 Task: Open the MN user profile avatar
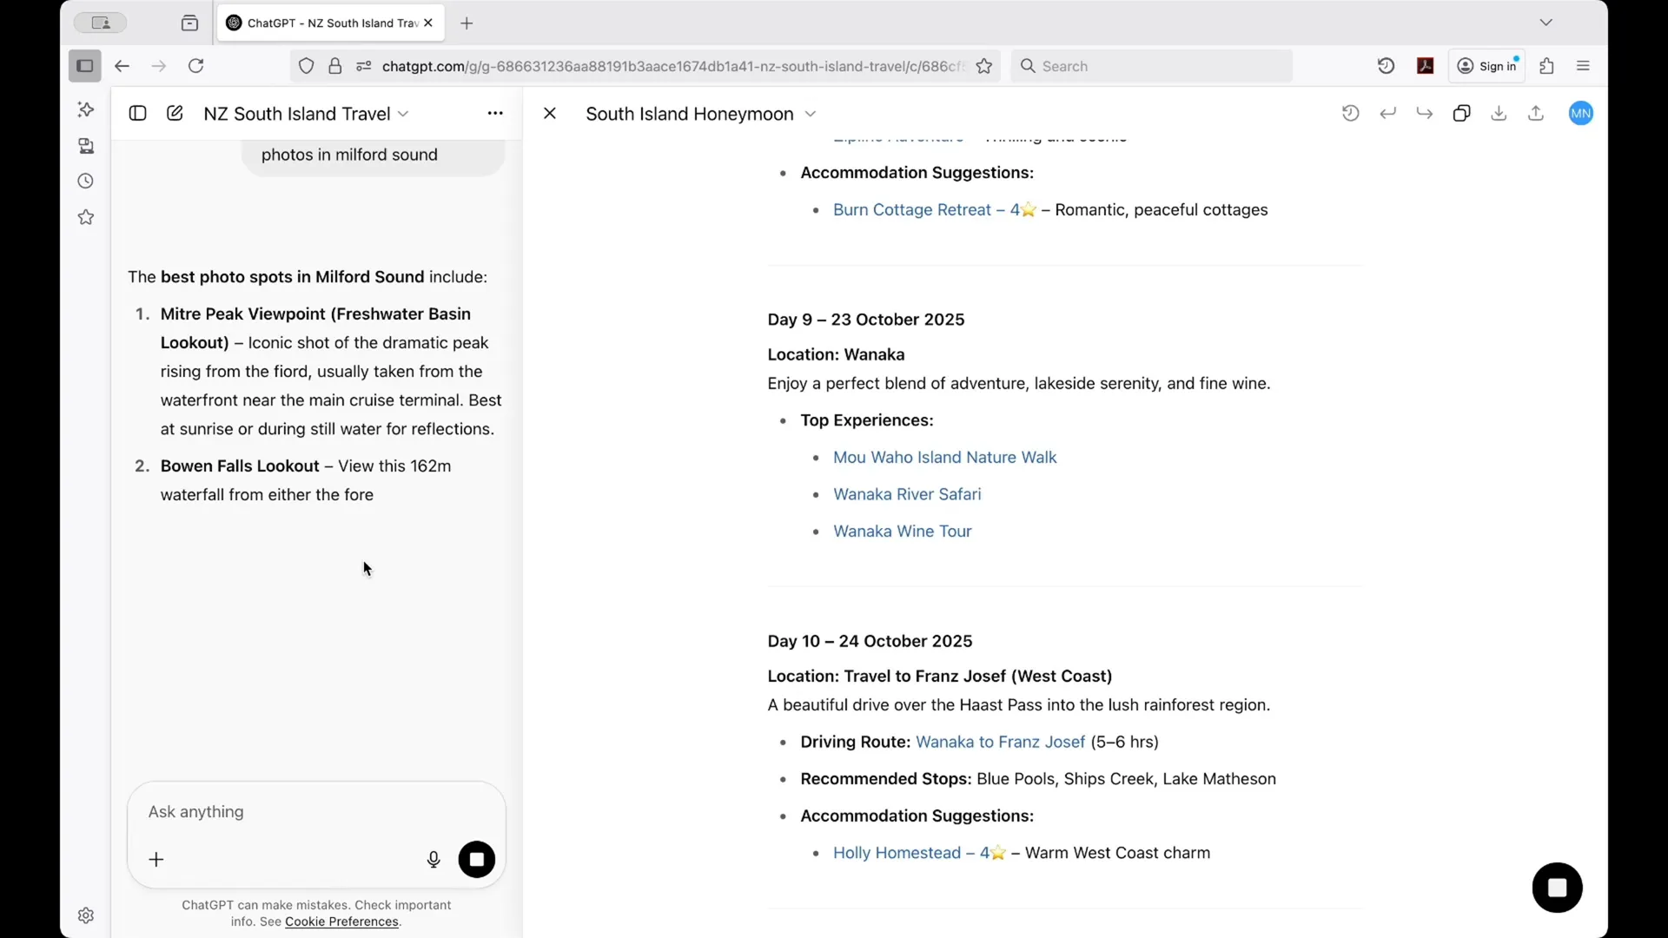1581,114
